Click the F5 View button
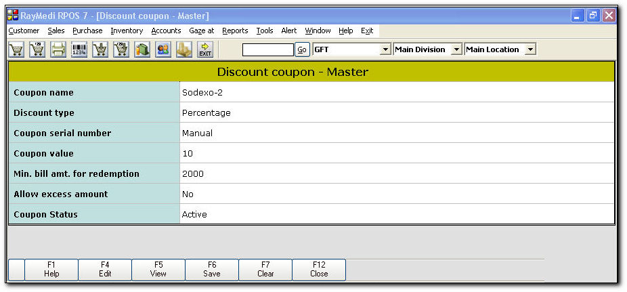 [x=158, y=270]
